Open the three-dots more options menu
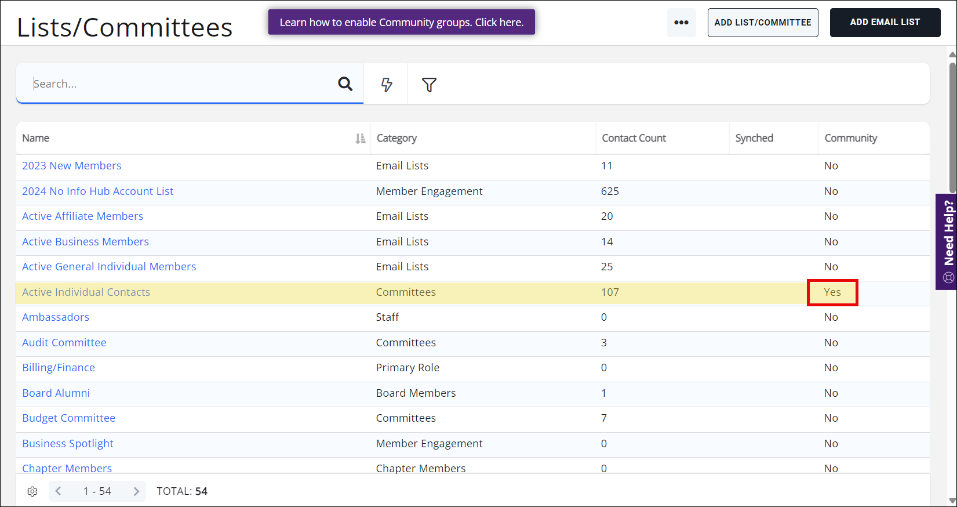This screenshot has height=507, width=957. [681, 23]
